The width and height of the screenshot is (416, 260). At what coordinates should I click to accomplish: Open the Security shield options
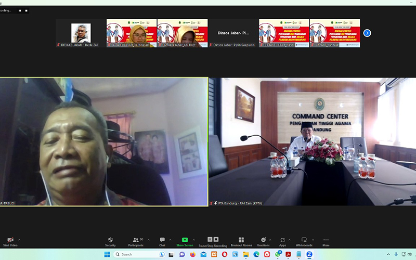pyautogui.click(x=110, y=240)
